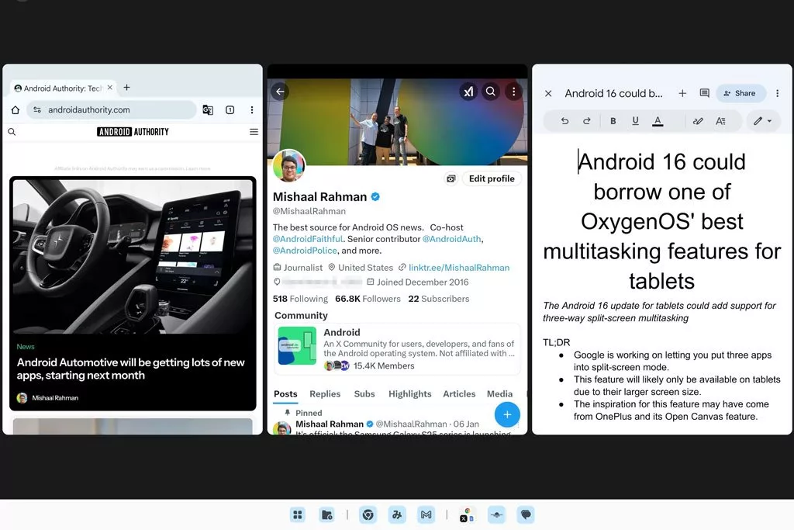Open Chrome three-dot overflow menu
794x530 pixels.
252,109
